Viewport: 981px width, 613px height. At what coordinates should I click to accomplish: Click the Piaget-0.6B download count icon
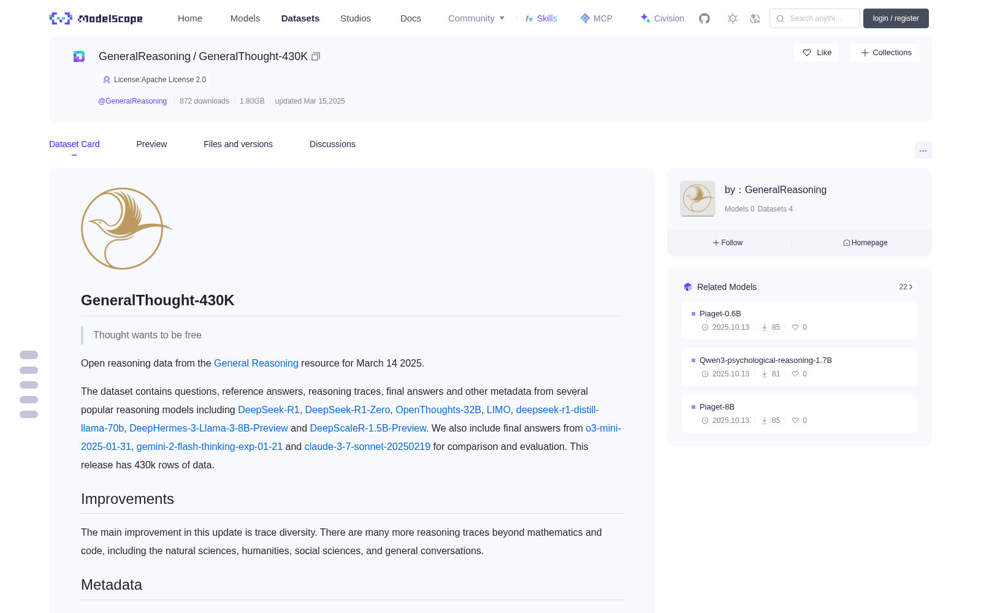(x=765, y=327)
